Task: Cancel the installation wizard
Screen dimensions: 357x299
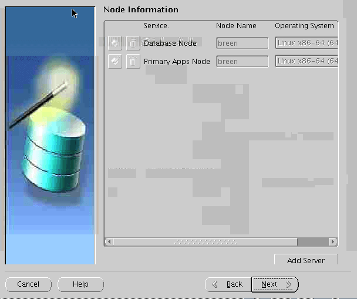Action: [28, 284]
